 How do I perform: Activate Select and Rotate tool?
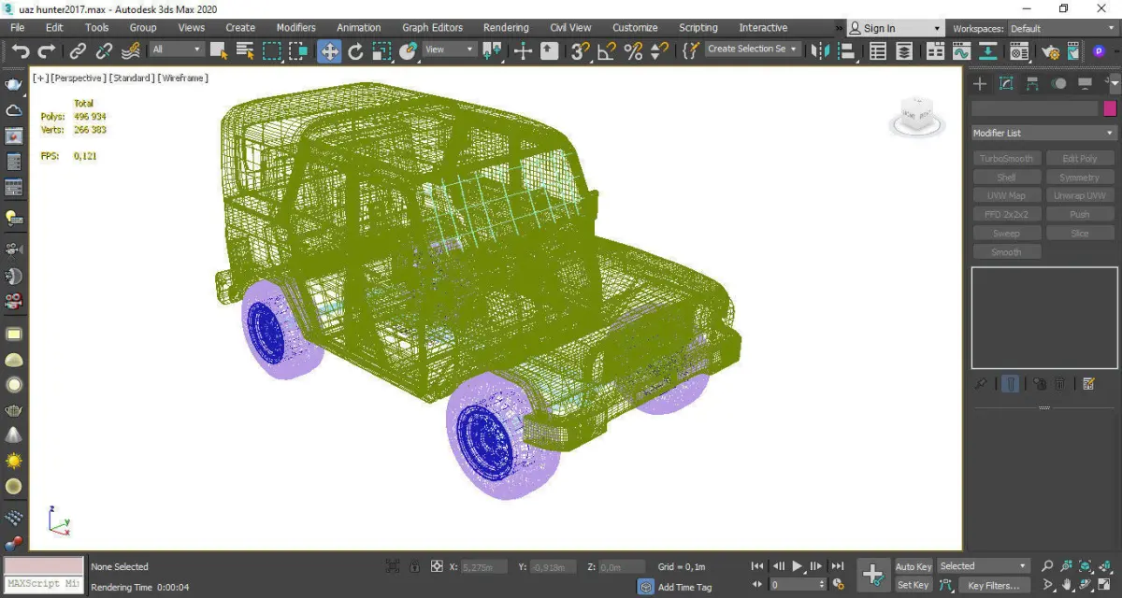355,50
